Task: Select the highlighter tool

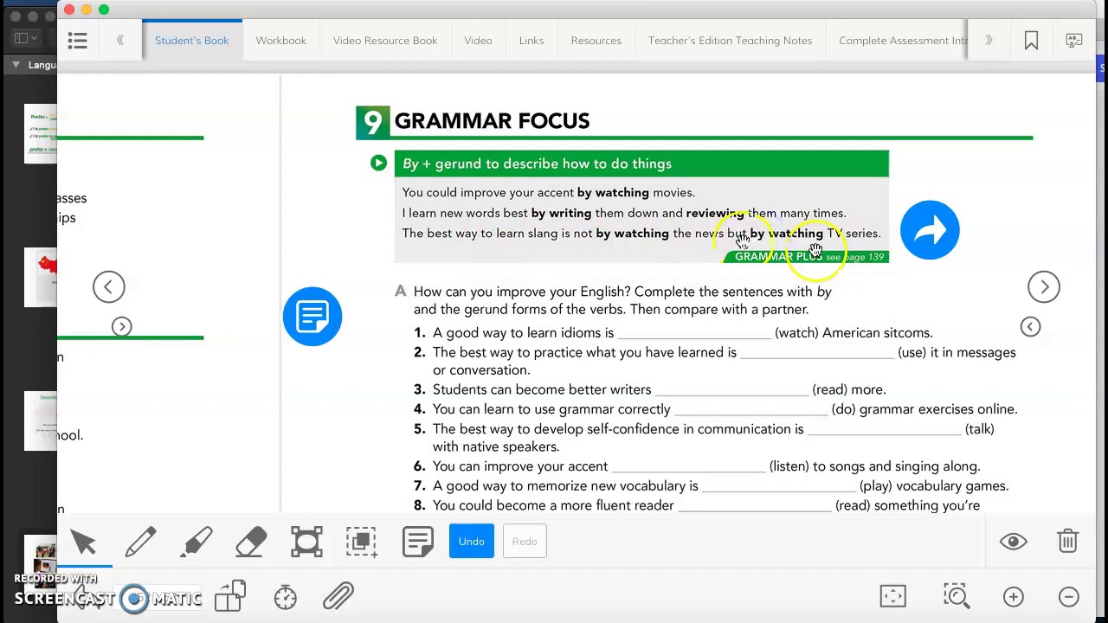Action: pyautogui.click(x=196, y=543)
